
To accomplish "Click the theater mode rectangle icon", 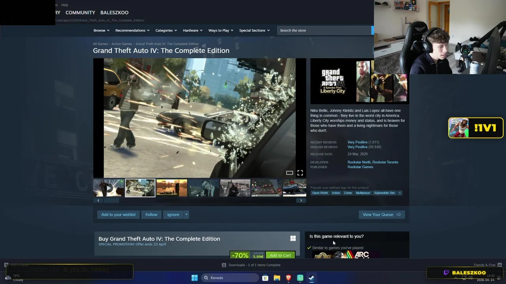I will point(289,173).
